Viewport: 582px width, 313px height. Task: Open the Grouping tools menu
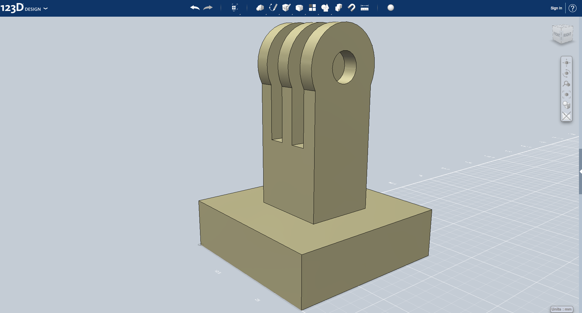point(325,8)
